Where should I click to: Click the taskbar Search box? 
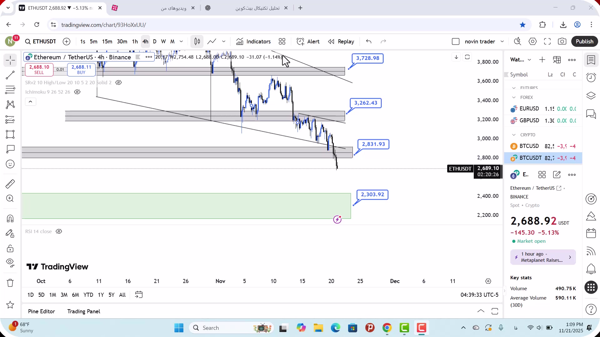coord(231,328)
